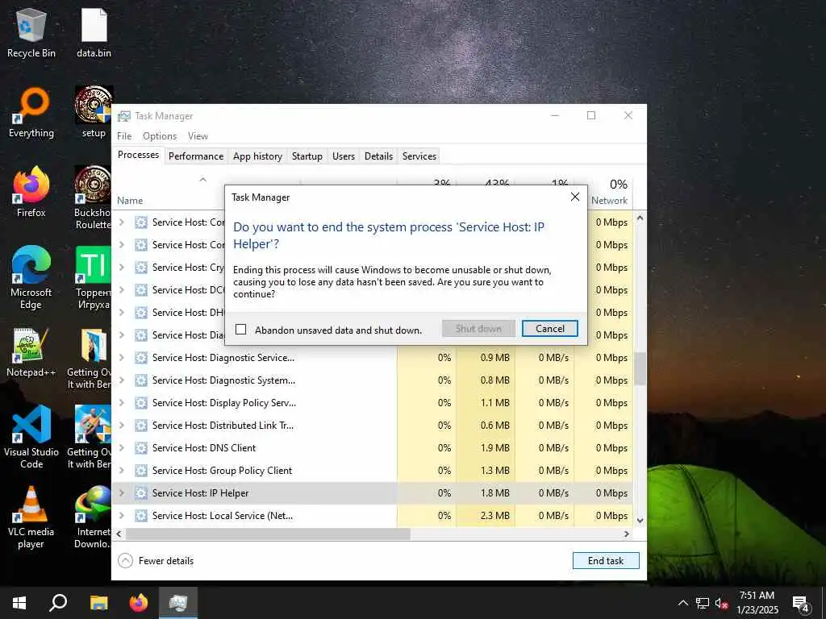The image size is (826, 619).
Task: Sort by Network column header
Action: point(610,200)
